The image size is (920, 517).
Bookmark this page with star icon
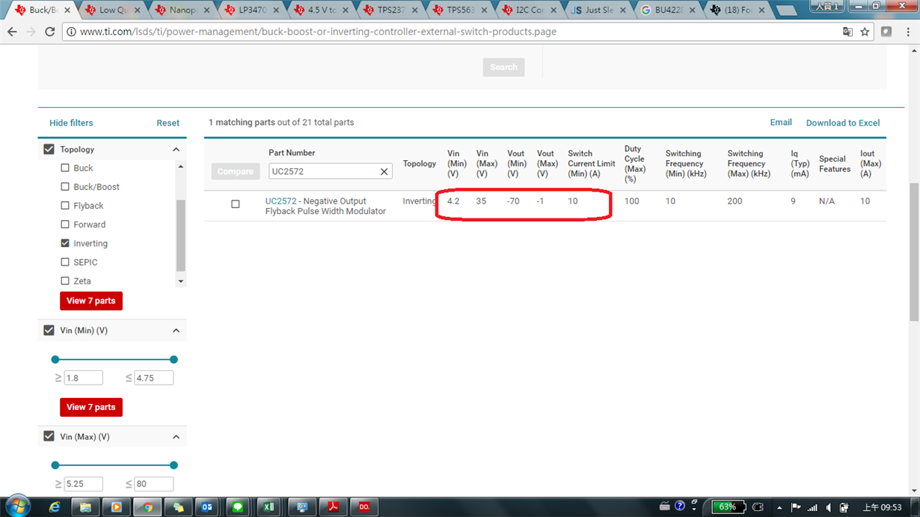pos(865,32)
